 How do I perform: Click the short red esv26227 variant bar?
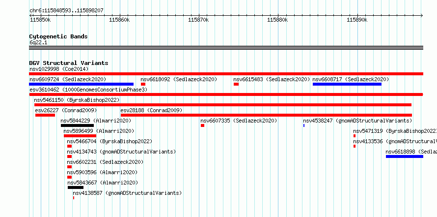(x=45, y=115)
